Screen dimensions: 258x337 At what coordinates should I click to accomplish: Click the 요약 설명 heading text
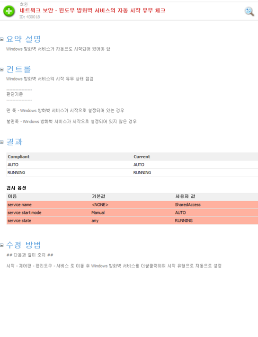coord(24,39)
